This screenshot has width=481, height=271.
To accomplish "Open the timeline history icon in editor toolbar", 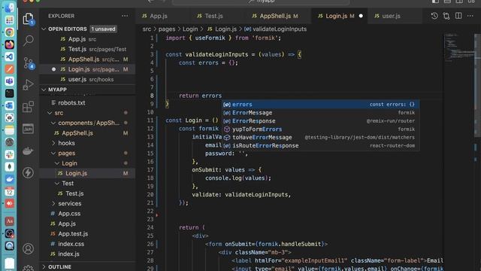I will tap(434, 16).
